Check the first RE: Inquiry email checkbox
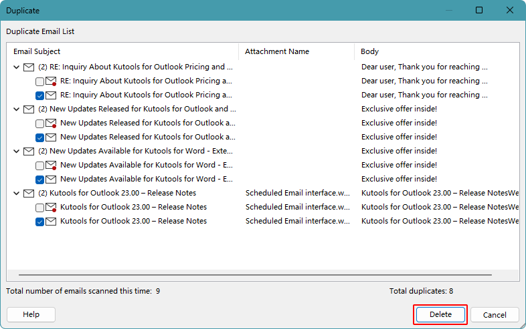 tap(39, 81)
